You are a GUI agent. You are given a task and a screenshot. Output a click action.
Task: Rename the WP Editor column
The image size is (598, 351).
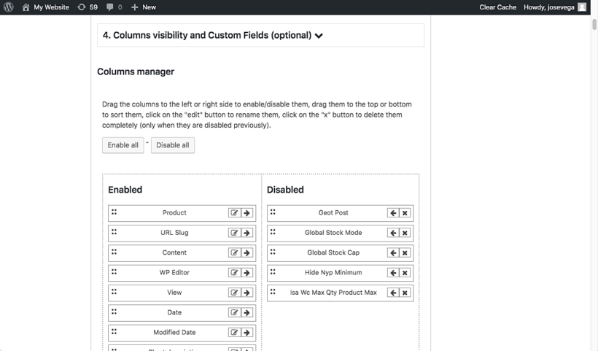tap(235, 272)
